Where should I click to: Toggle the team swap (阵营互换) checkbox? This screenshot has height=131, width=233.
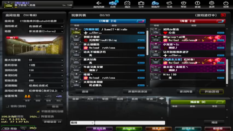(x=38, y=116)
